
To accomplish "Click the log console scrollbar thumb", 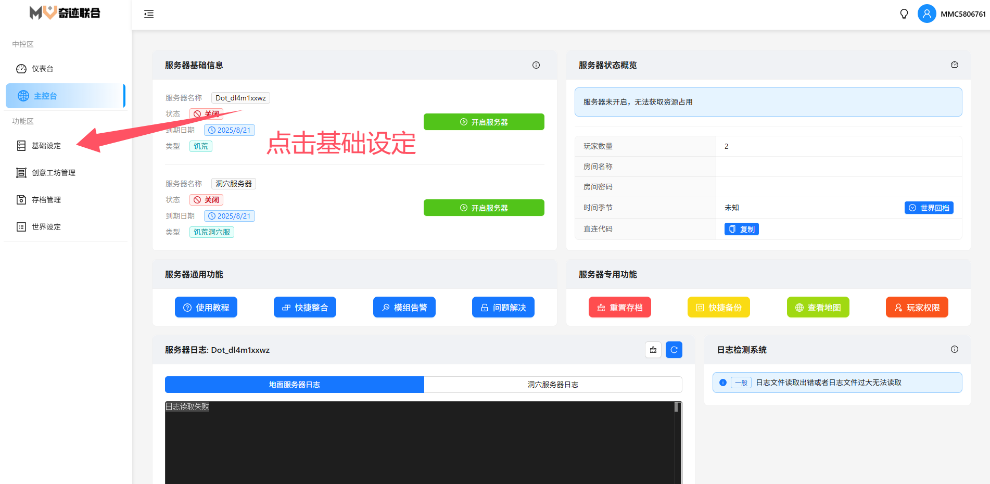I will (677, 407).
